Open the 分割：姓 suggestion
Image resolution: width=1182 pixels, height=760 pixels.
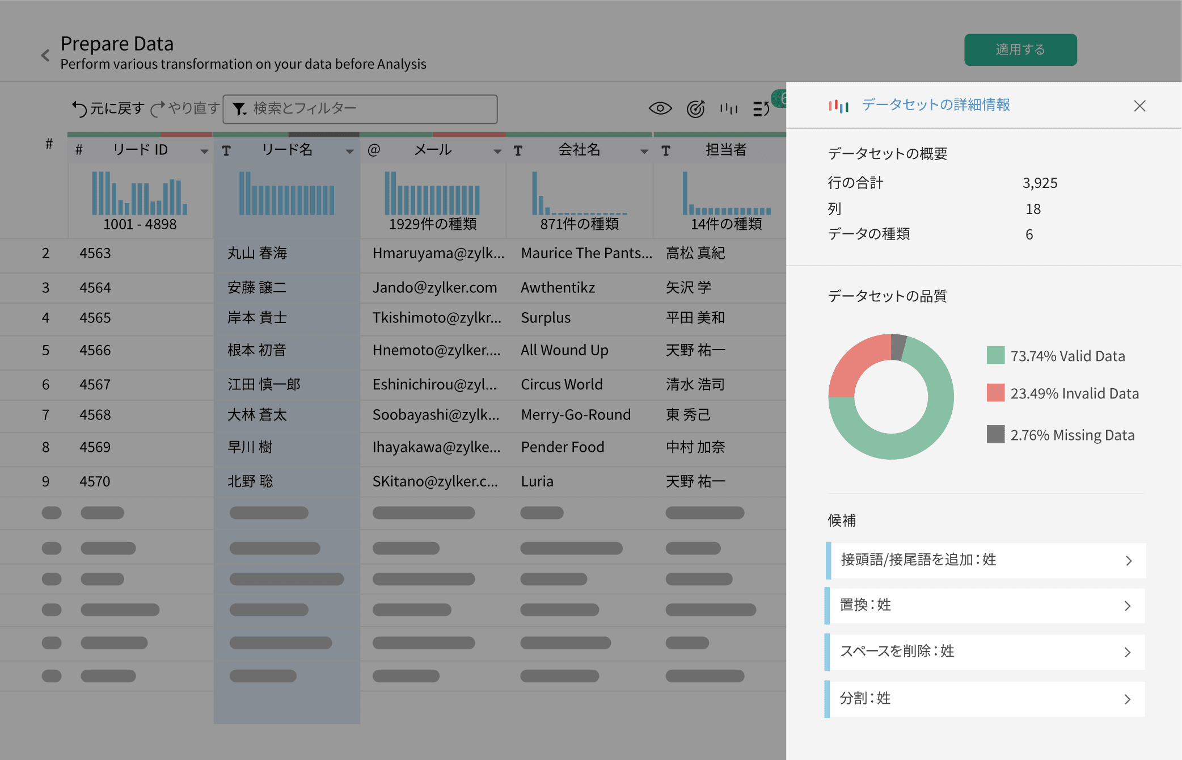985,699
